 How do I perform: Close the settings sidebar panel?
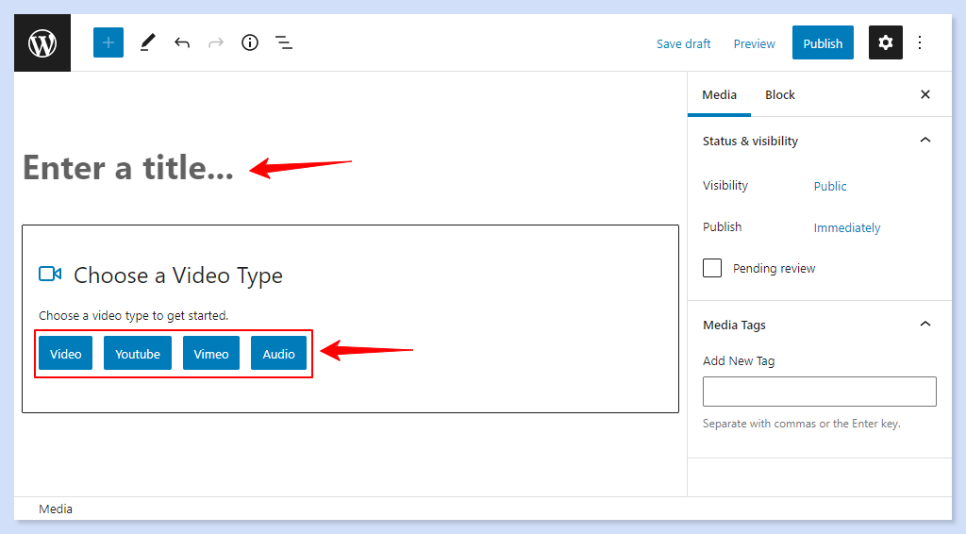(924, 94)
